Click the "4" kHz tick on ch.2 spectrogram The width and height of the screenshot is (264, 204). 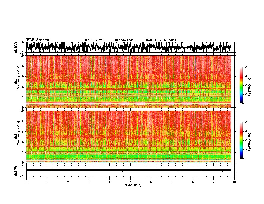point(23,142)
